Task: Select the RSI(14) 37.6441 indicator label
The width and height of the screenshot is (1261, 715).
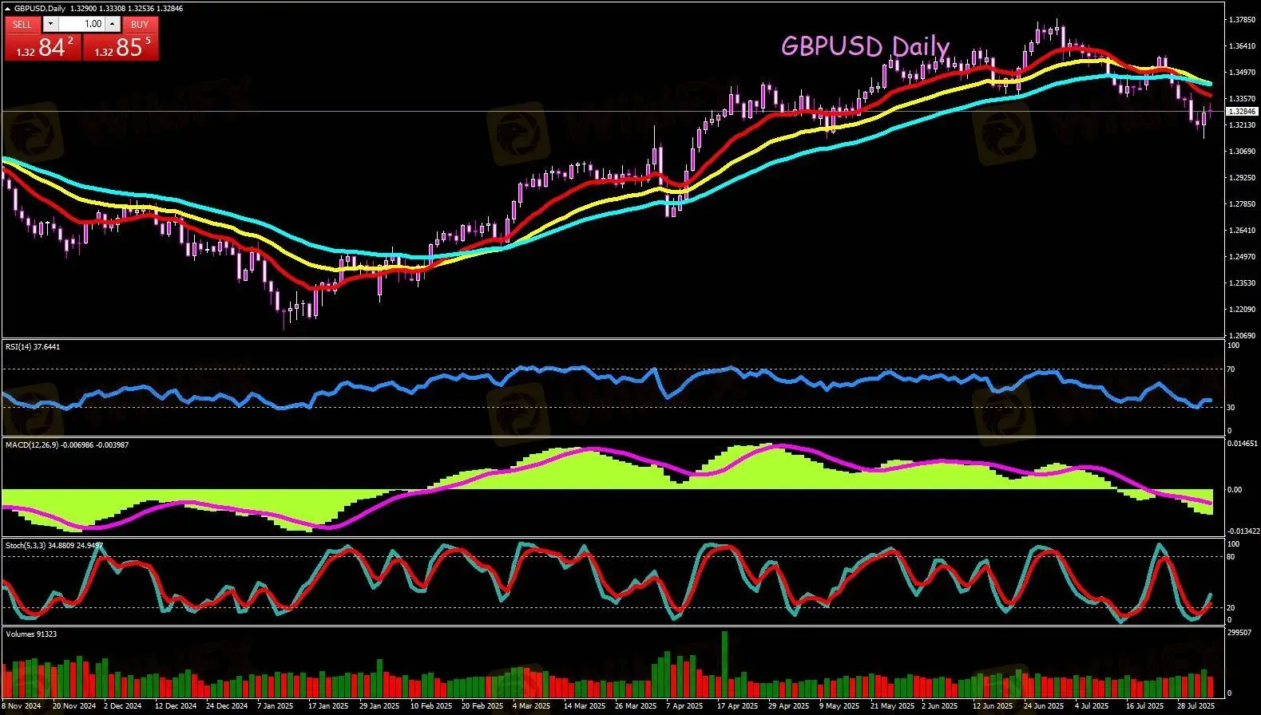Action: [33, 347]
